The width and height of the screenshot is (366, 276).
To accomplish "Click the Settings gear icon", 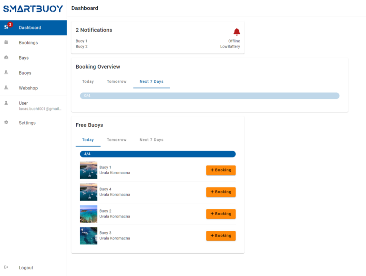I will click(x=6, y=122).
